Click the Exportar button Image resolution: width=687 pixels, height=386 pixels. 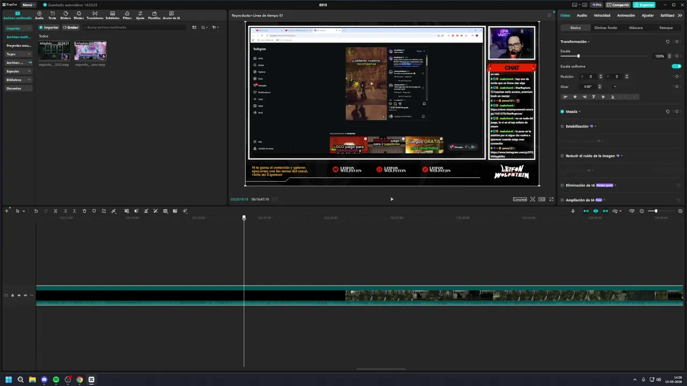[x=644, y=5]
